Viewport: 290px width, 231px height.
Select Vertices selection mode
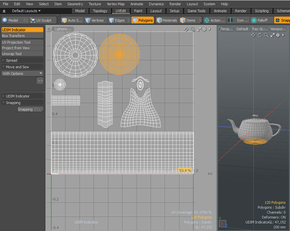pyautogui.click(x=94, y=20)
